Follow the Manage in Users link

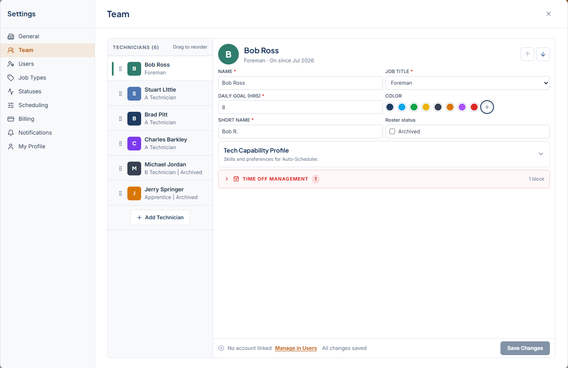296,348
